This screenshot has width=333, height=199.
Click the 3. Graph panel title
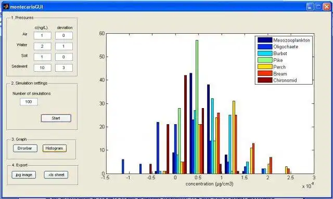19,139
